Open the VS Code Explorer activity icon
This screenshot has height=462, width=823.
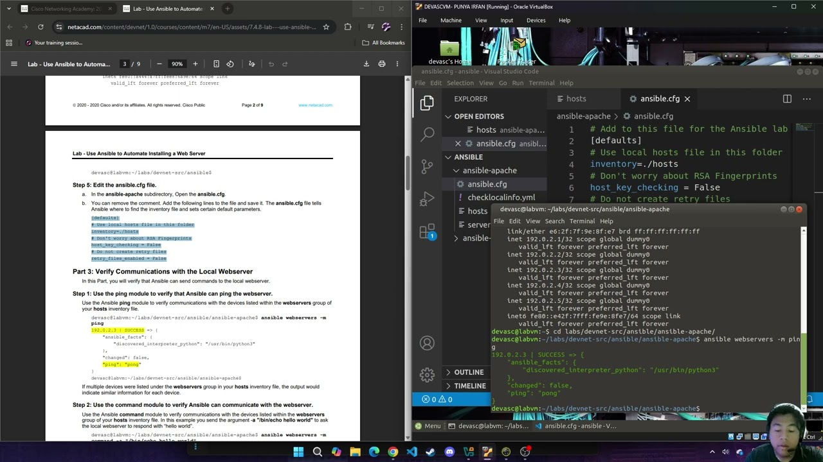[x=427, y=102]
